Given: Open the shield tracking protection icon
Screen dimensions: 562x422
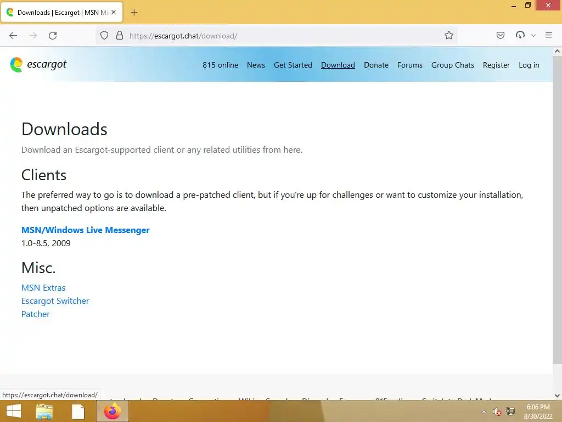Looking at the screenshot, I should pos(104,36).
